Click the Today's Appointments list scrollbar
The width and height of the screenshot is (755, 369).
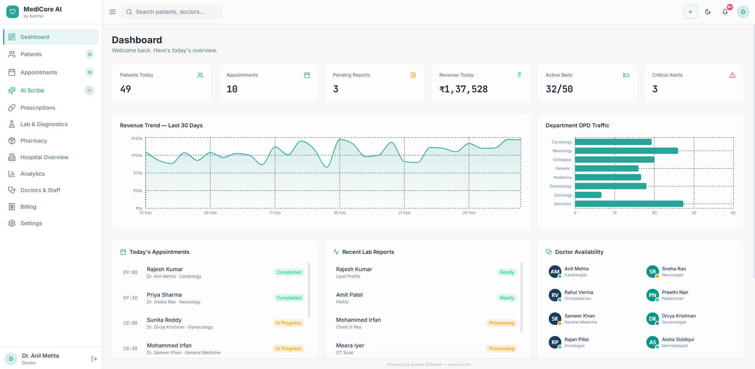click(309, 290)
